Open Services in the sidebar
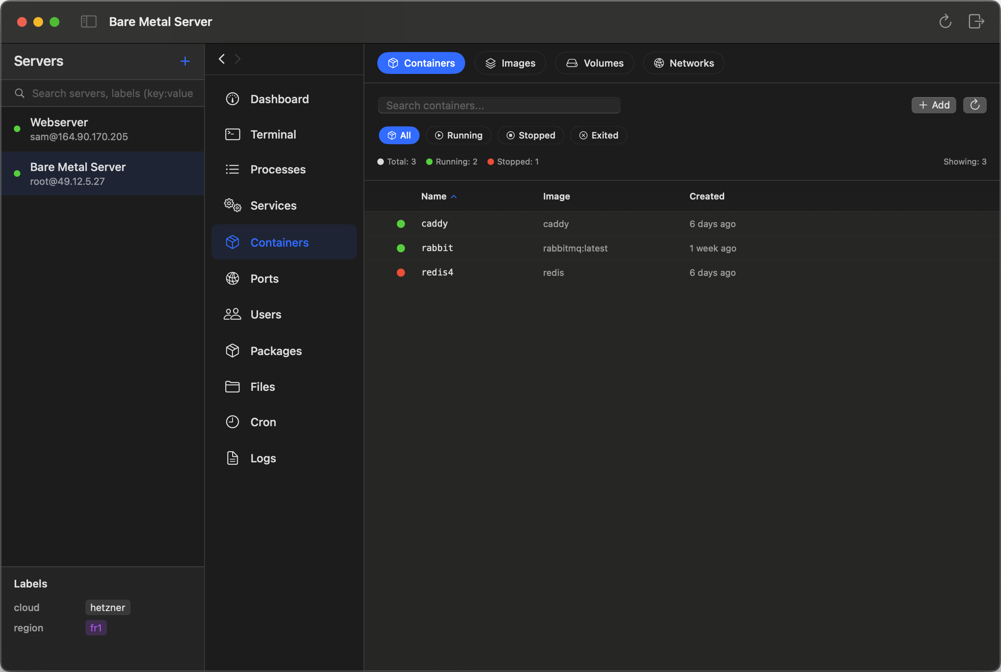 point(284,206)
